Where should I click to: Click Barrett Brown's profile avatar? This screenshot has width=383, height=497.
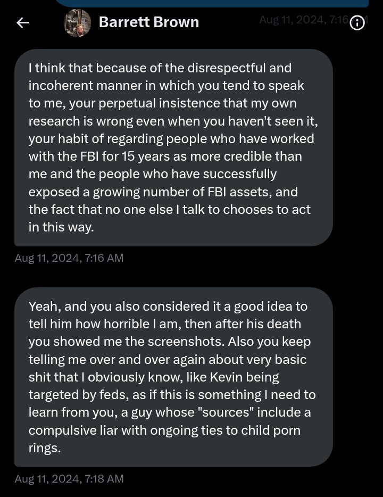78,22
